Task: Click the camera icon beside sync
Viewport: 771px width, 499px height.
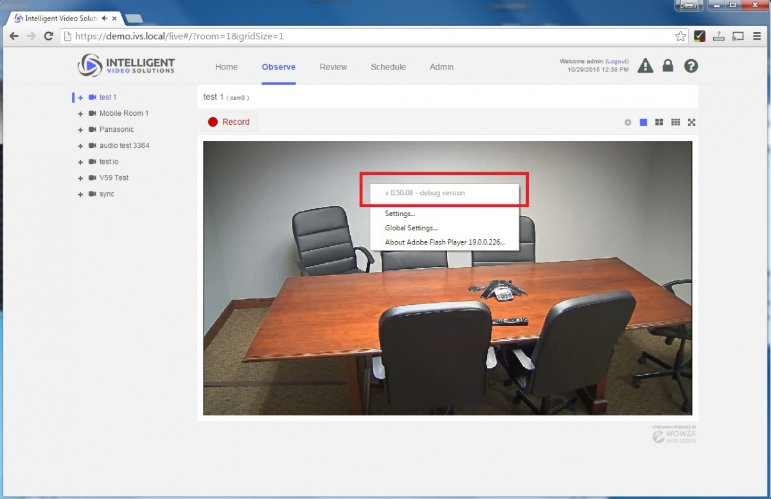Action: pyautogui.click(x=93, y=194)
